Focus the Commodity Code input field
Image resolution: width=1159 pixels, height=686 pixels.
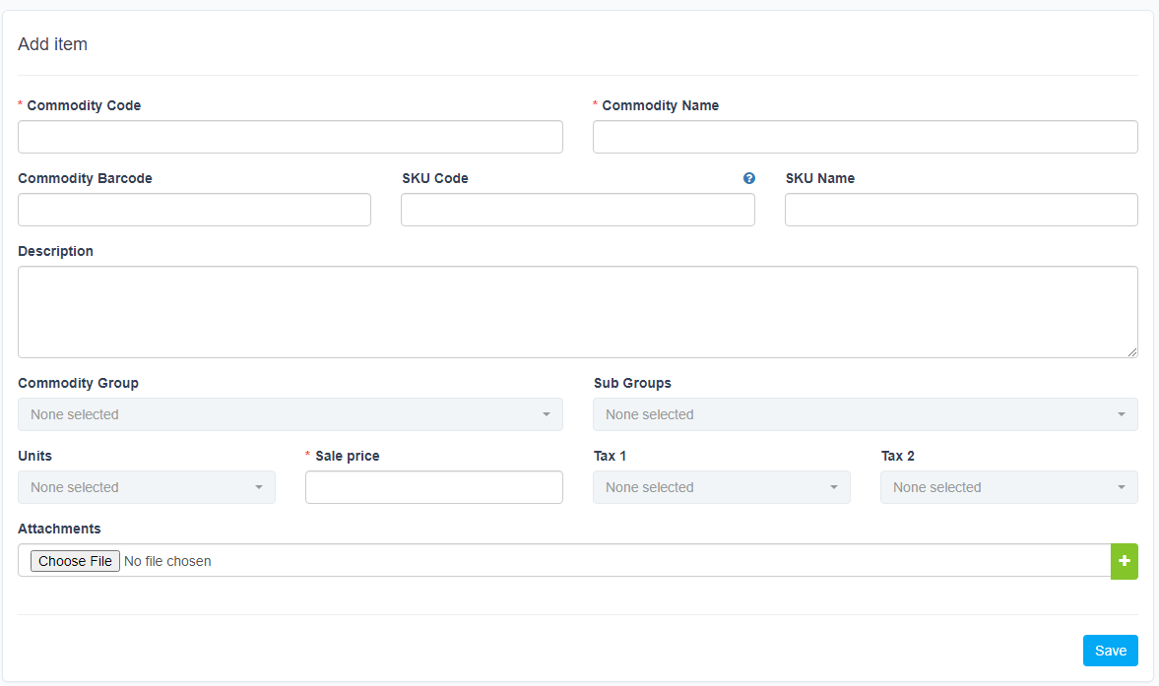[x=290, y=137]
